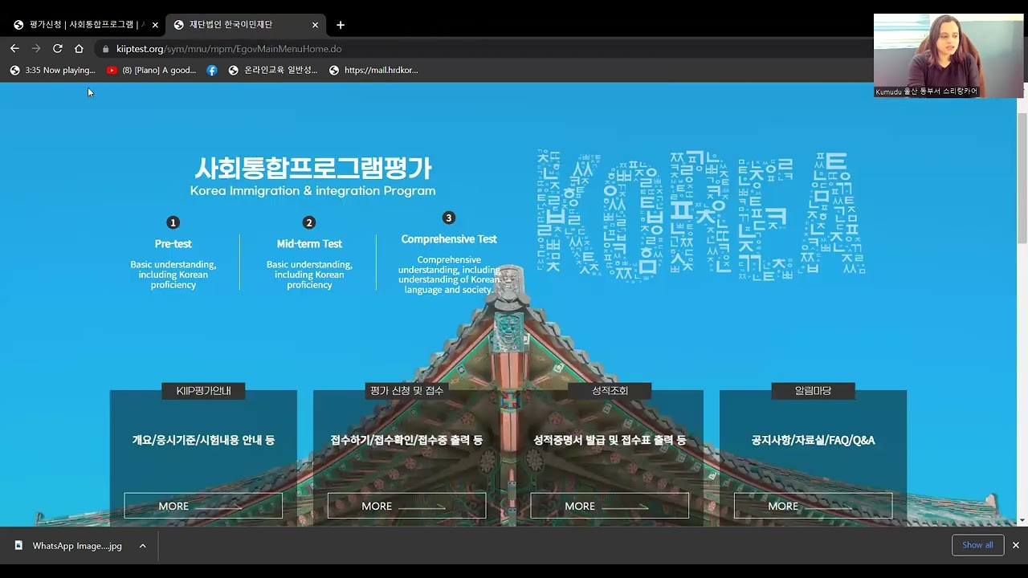Click the address bar URL field
This screenshot has width=1028, height=578.
482,49
